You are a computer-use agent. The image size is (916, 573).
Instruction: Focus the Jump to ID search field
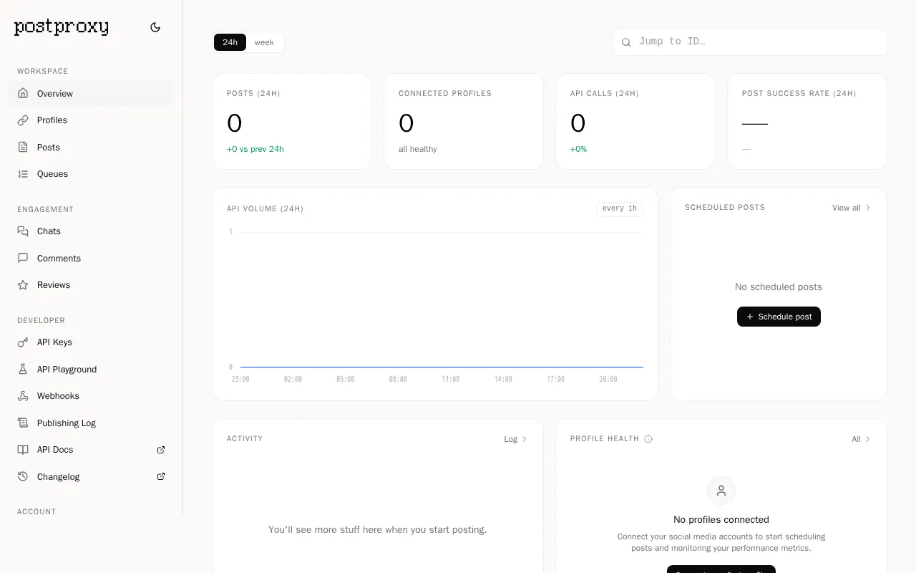750,42
